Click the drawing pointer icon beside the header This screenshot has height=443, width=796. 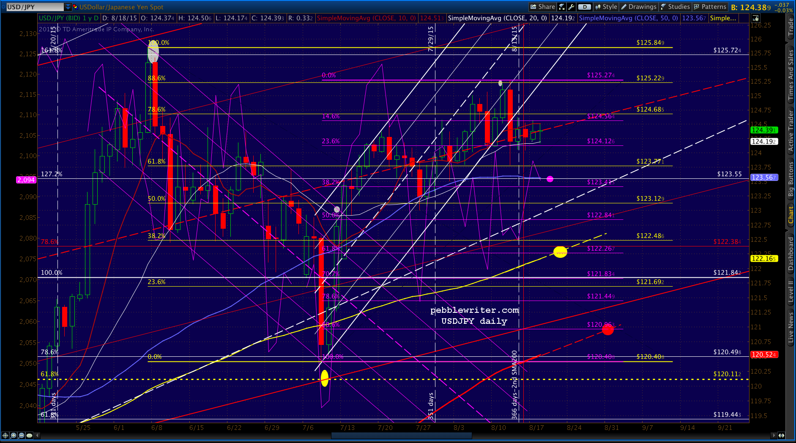pos(755,18)
